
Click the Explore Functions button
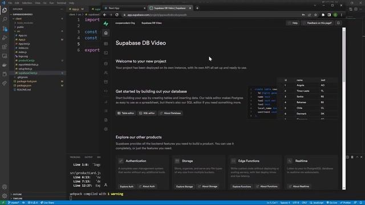tap(242, 186)
